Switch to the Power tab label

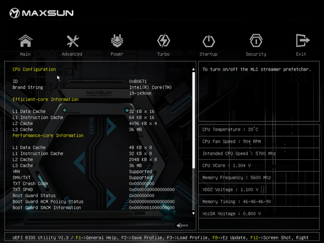[x=117, y=54]
